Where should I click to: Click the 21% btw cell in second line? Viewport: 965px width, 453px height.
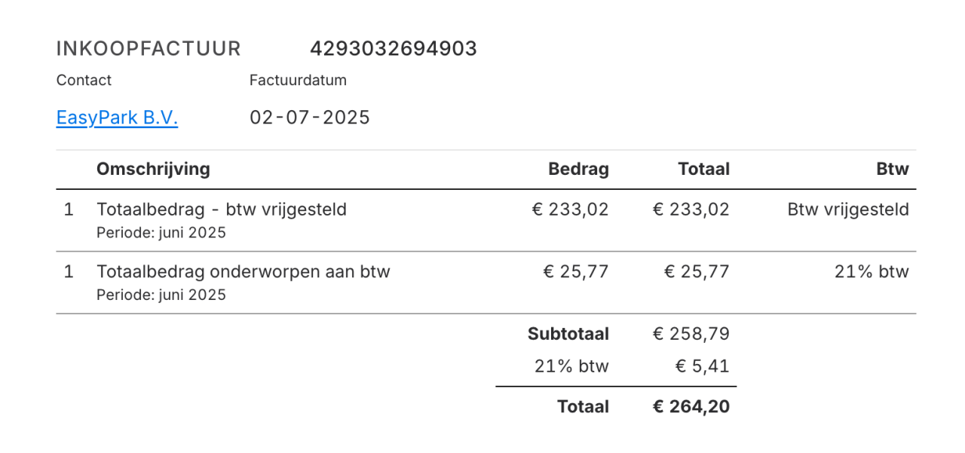point(872,271)
